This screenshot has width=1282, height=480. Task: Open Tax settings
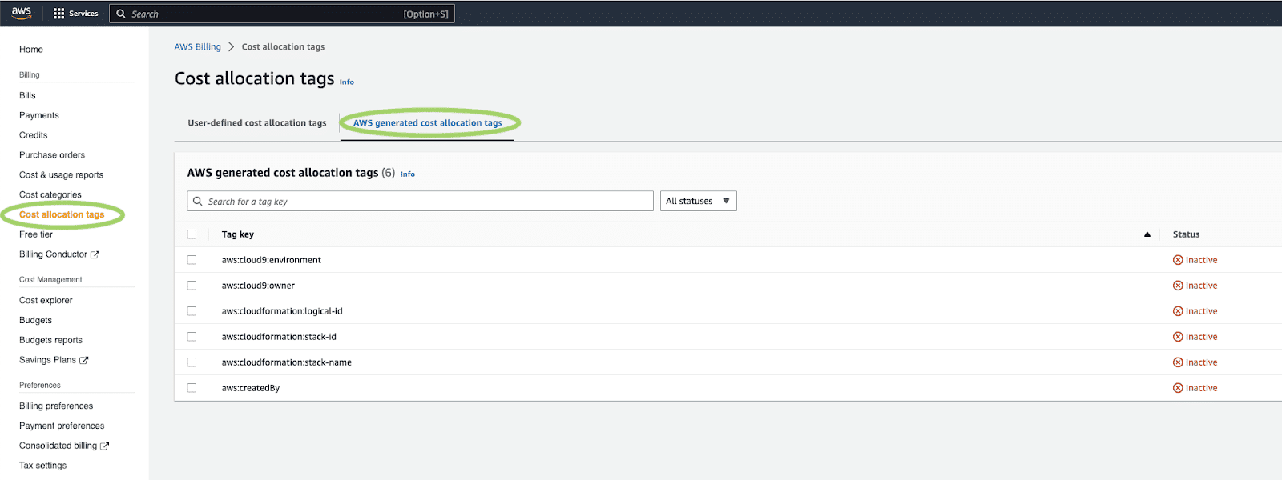click(x=42, y=466)
